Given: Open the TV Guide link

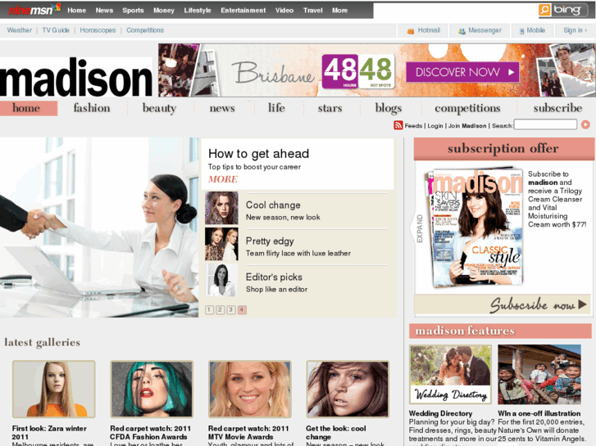Looking at the screenshot, I should (56, 30).
